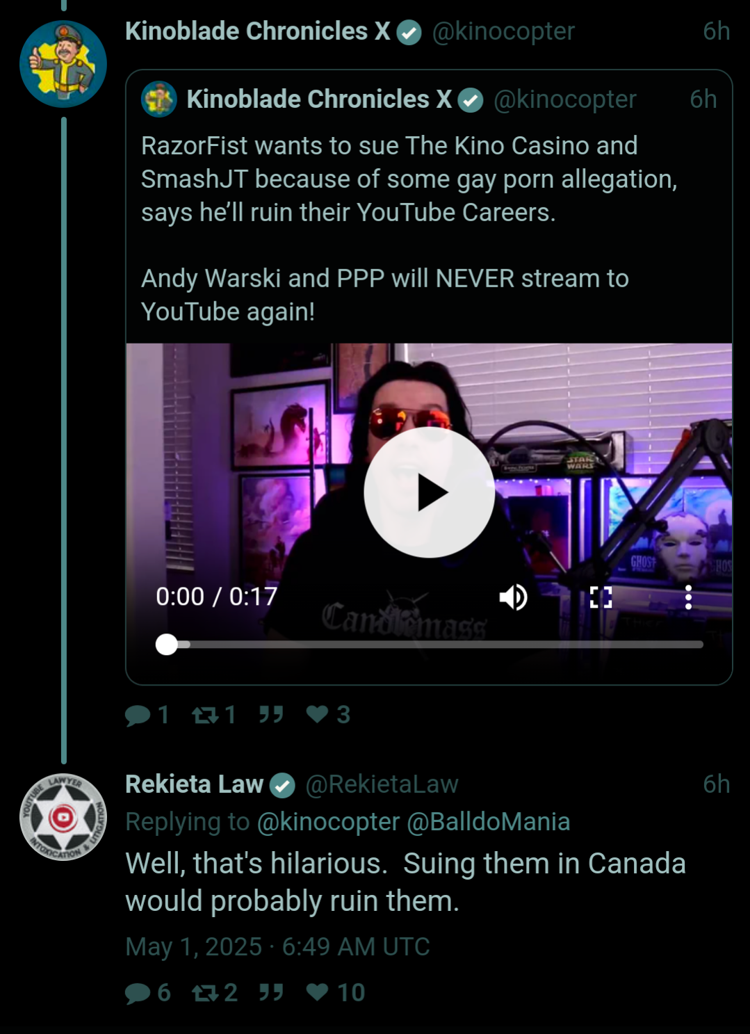750x1034 pixels.
Task: Retweet the Kinoblade Chronicles X tweet
Action: pos(214,715)
